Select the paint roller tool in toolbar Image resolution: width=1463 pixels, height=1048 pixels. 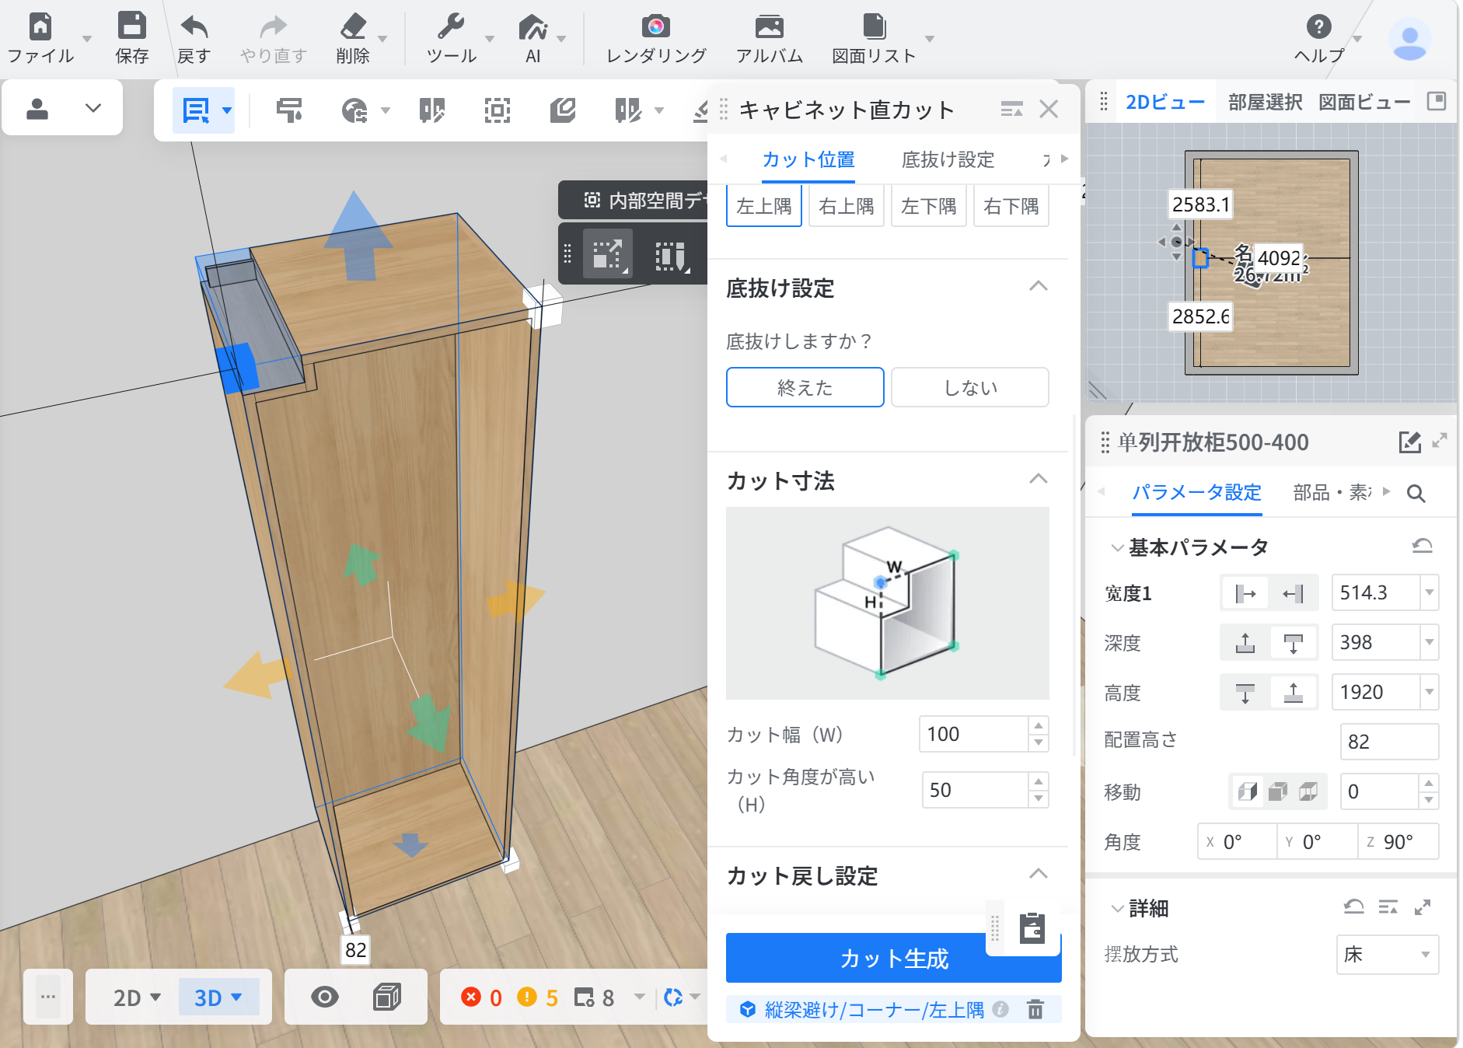tap(289, 110)
